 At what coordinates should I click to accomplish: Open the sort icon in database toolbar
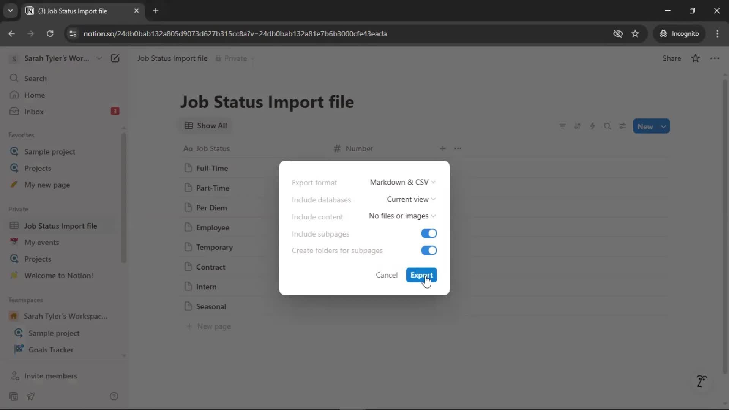[x=577, y=126]
